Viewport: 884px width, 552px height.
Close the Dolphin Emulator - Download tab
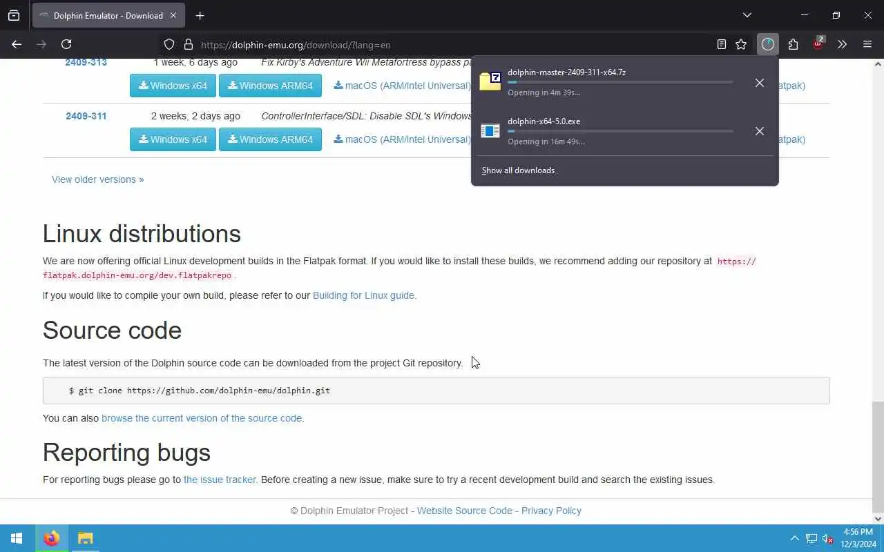(x=173, y=15)
